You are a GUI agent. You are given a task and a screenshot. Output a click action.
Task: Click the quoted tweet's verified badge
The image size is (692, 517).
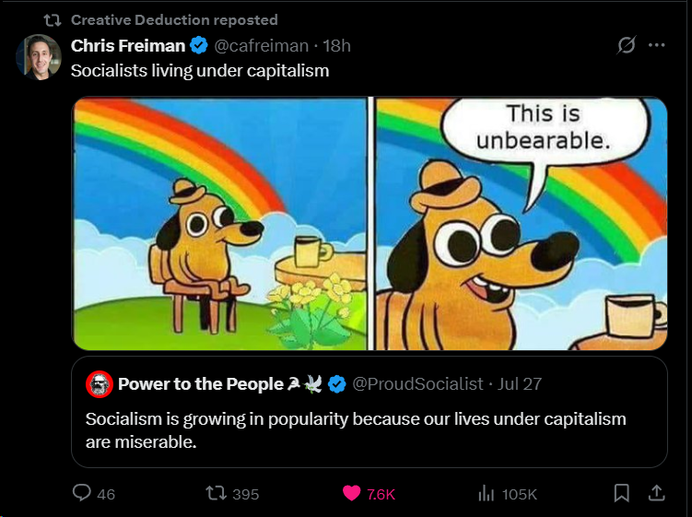(337, 383)
